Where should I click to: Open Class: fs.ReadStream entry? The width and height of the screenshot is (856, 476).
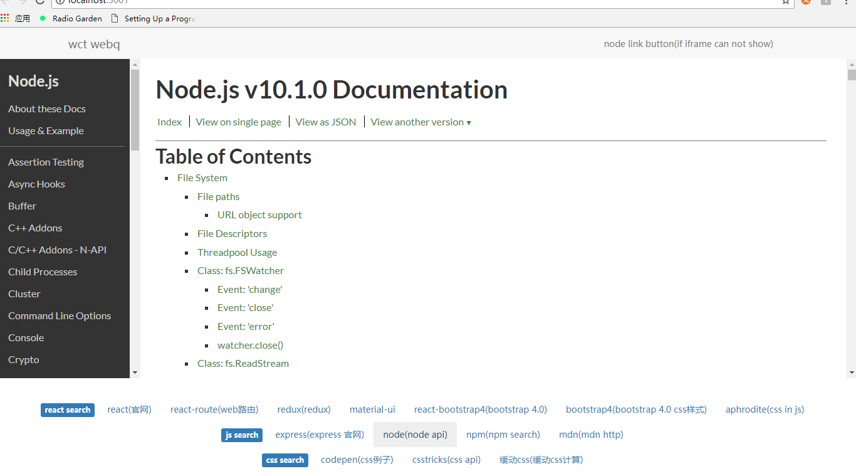243,364
